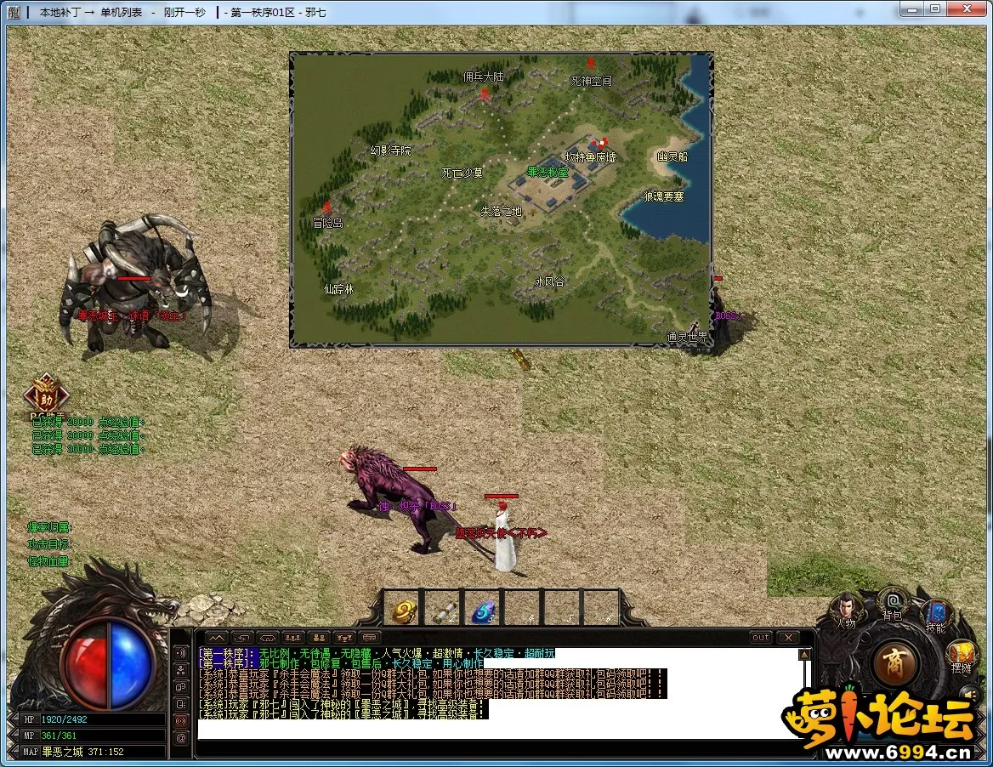Select 失落之地 on the world map
The width and height of the screenshot is (993, 767).
click(x=501, y=211)
